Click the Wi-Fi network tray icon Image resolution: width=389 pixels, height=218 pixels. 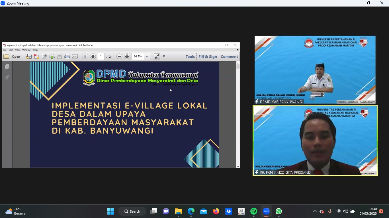click(339, 211)
